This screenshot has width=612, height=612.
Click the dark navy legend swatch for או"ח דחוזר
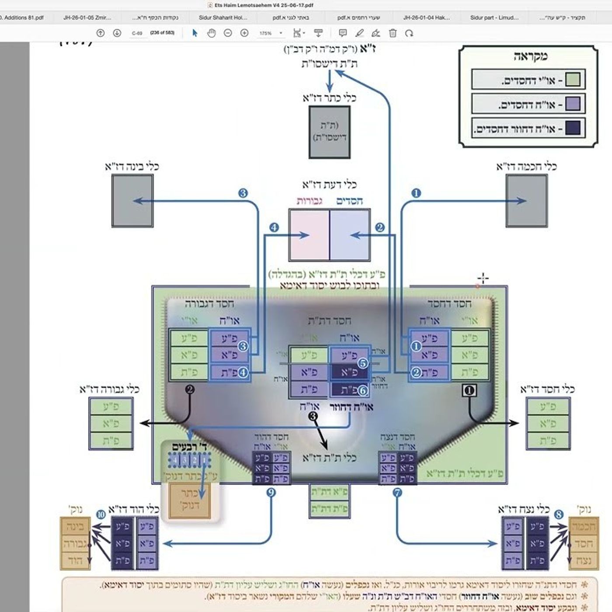click(x=573, y=128)
